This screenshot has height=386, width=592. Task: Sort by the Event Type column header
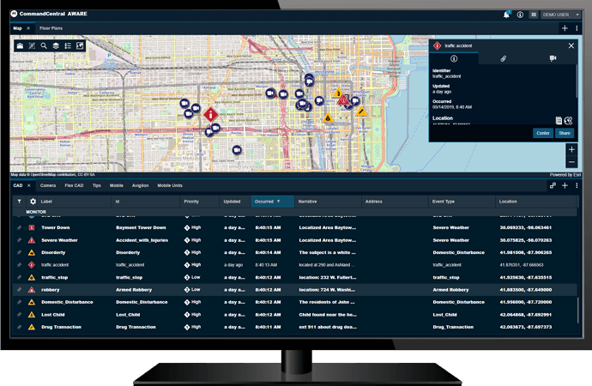point(462,202)
